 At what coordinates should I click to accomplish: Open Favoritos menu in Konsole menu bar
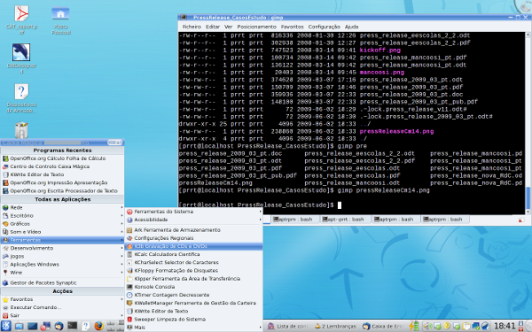(292, 27)
